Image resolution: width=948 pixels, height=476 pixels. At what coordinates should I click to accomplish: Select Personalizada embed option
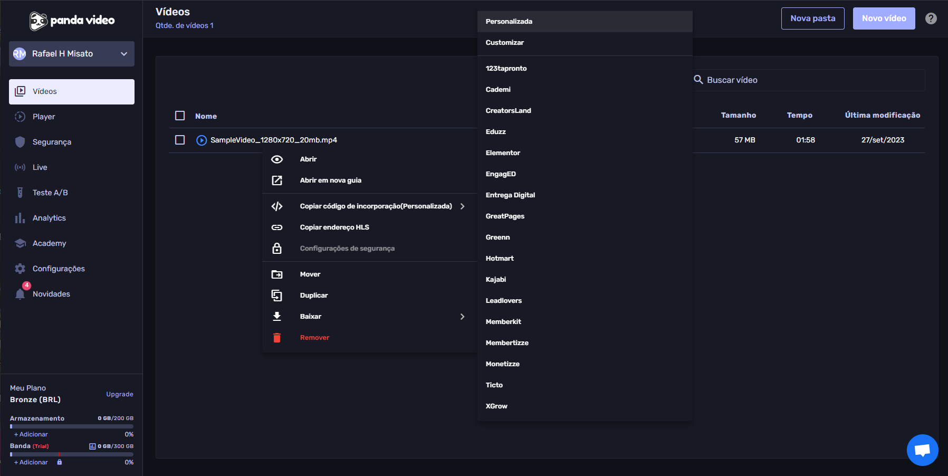[585, 22]
